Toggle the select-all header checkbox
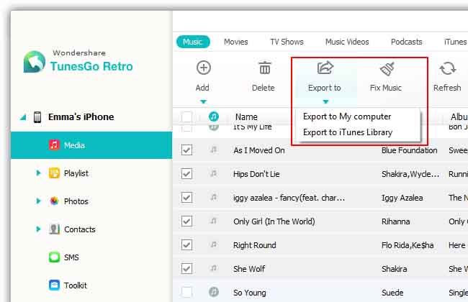Viewport: 468px width, 302px height. 186,116
